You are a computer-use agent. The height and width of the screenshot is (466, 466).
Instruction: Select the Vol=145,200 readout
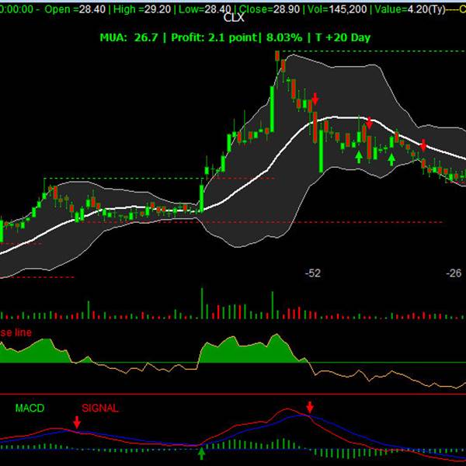337,9
